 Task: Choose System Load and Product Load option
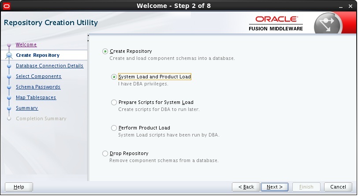(x=114, y=77)
